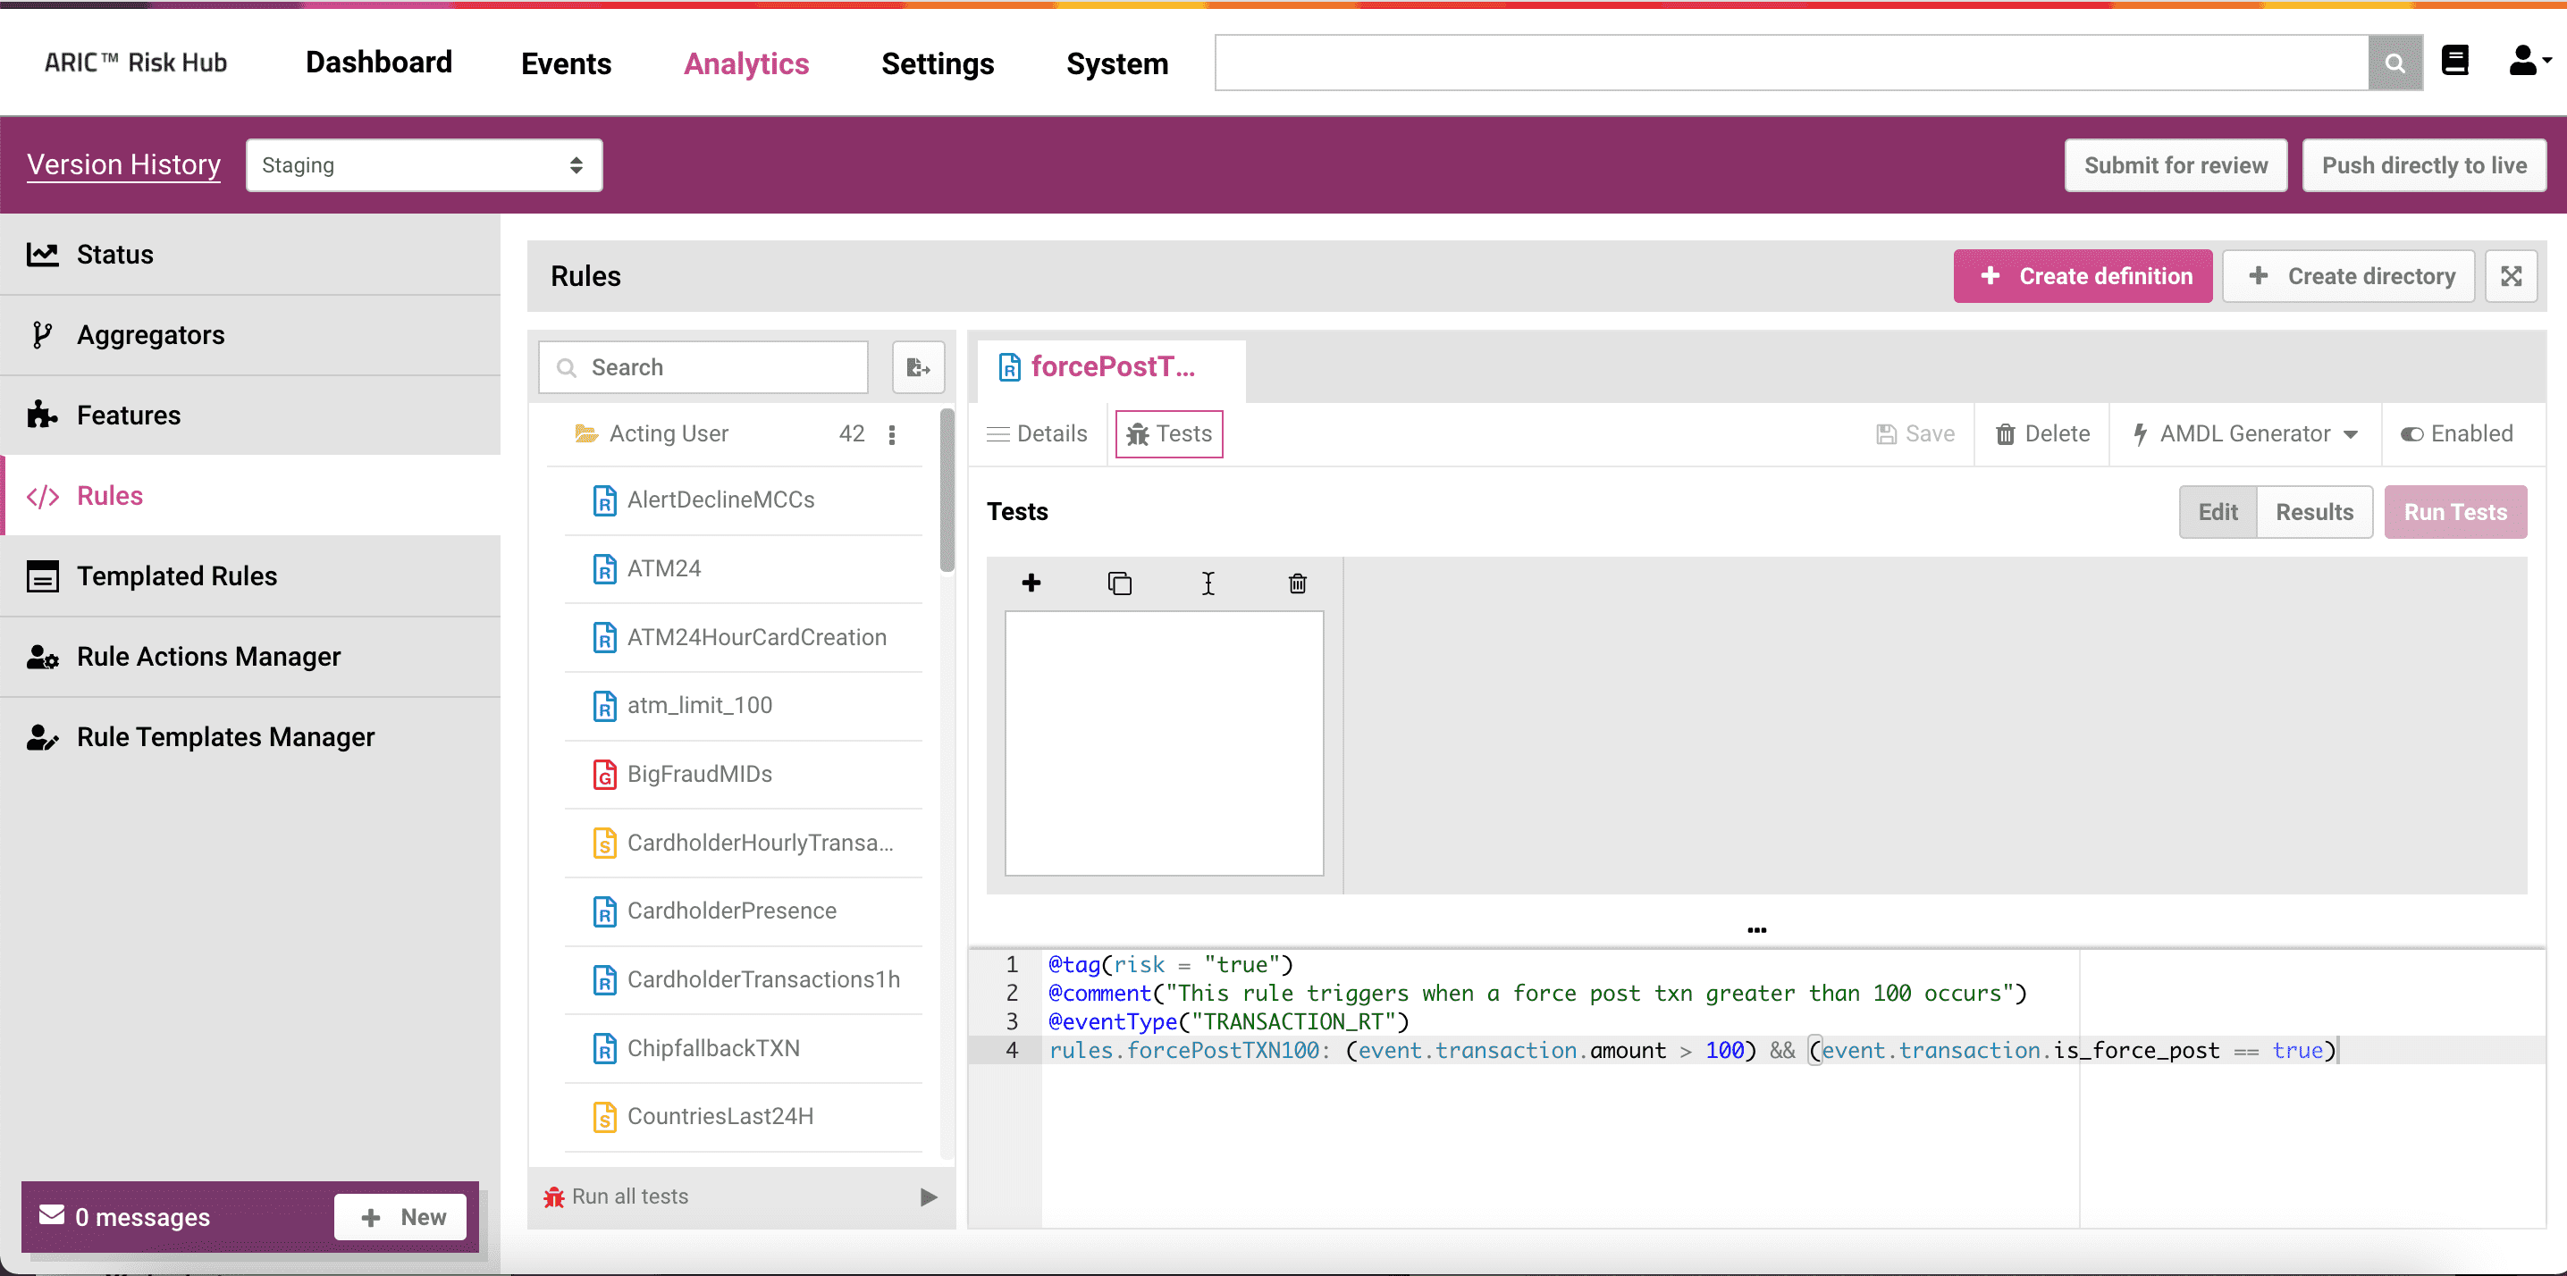Switch tests view to Results

2314,512
